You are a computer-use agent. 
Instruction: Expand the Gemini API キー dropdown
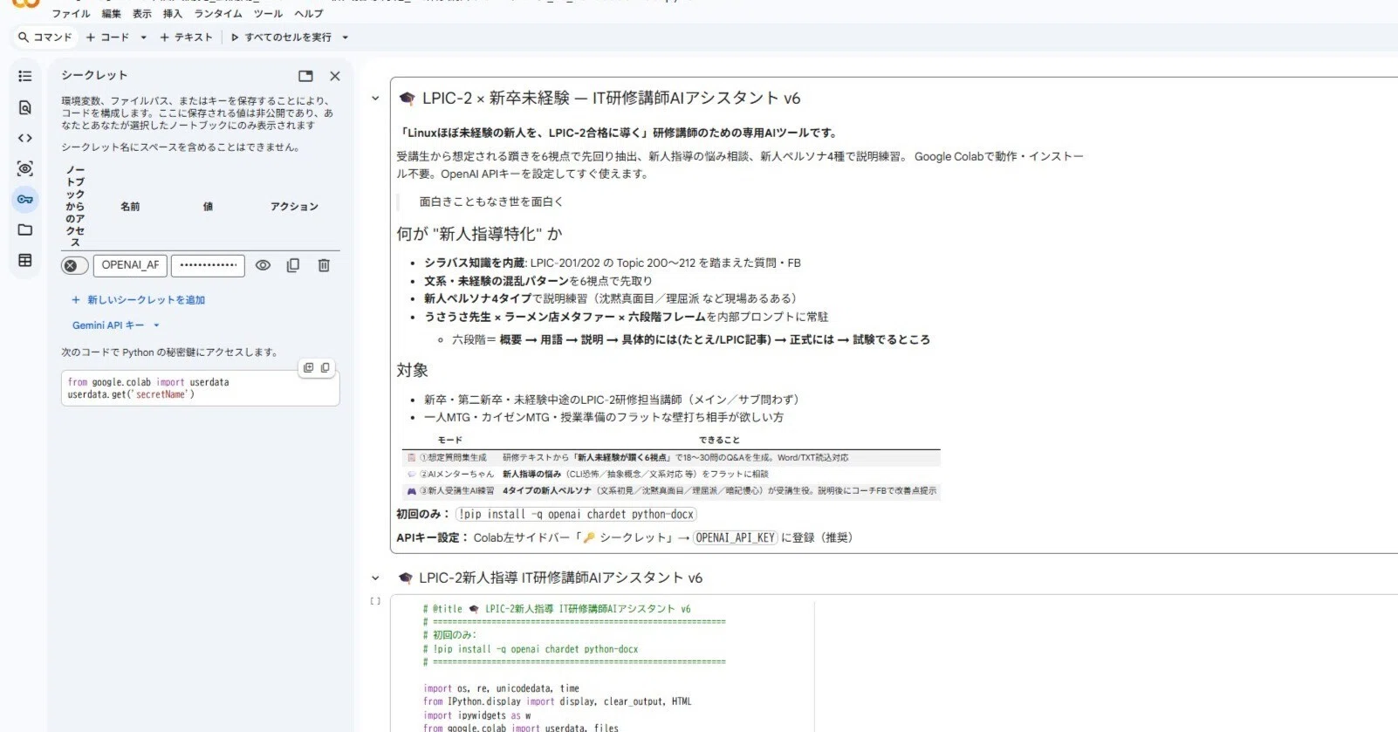116,325
